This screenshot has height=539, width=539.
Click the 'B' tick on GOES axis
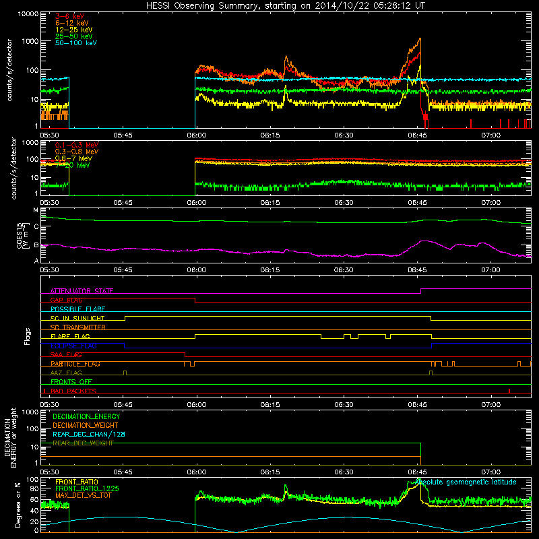tap(36, 245)
